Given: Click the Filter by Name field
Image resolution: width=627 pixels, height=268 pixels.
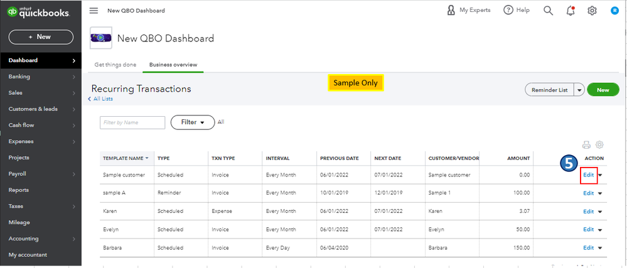Looking at the screenshot, I should click(132, 122).
